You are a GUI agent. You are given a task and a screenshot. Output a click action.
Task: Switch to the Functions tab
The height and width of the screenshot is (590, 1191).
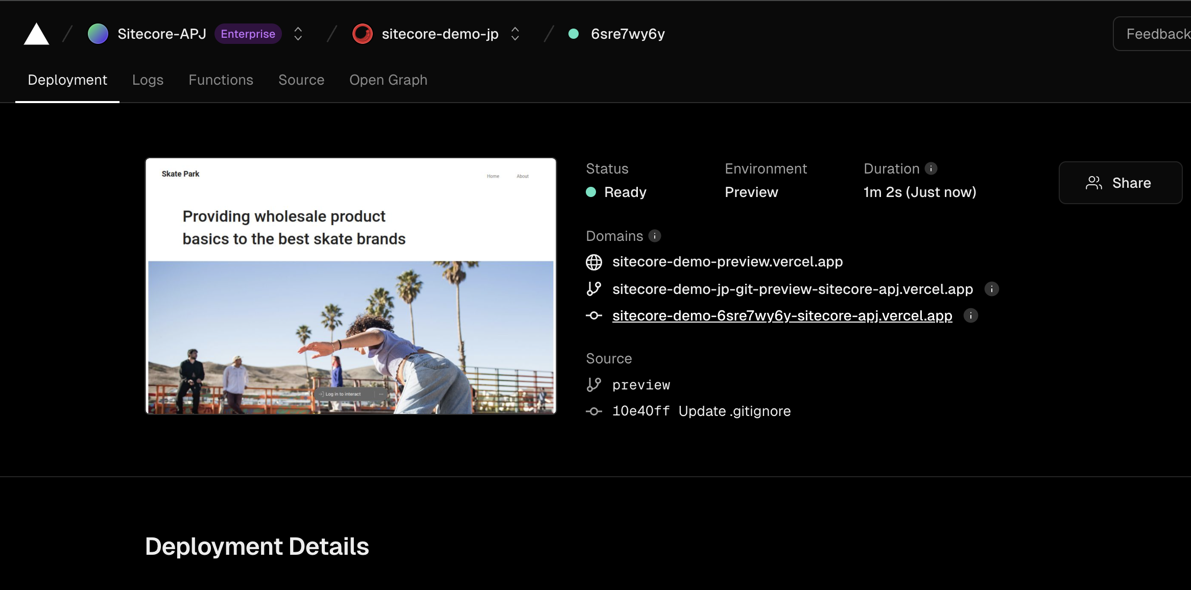click(x=220, y=80)
